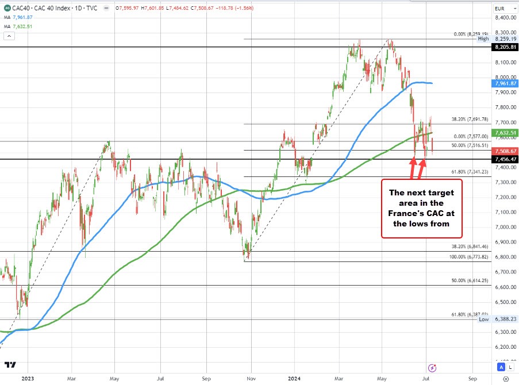Click the market status pill next to TVC

(x=106, y=8)
